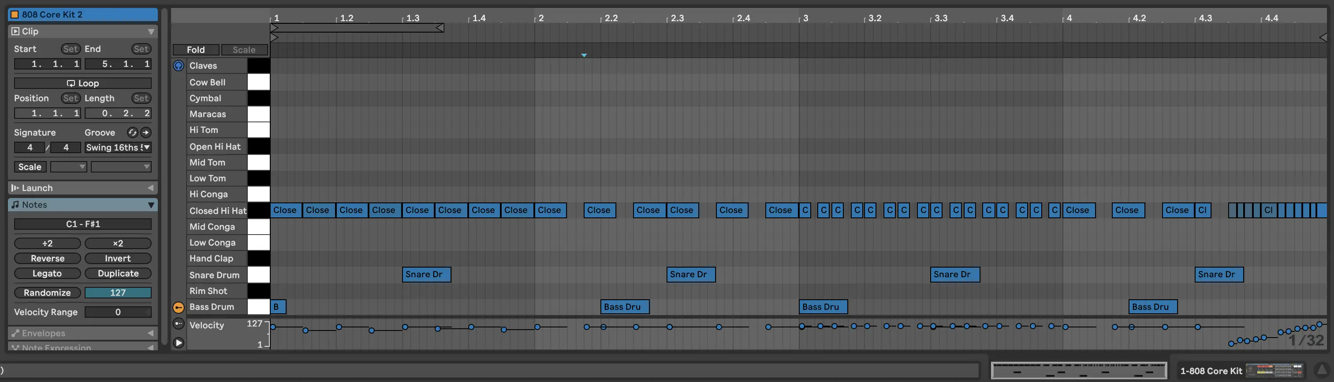Enable the Scale toggle in the clip panel

tap(30, 167)
